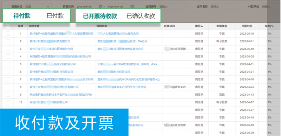Expand the 发票类型 dropdown arrow
Viewport: 281px width, 136px height.
coord(48,7)
